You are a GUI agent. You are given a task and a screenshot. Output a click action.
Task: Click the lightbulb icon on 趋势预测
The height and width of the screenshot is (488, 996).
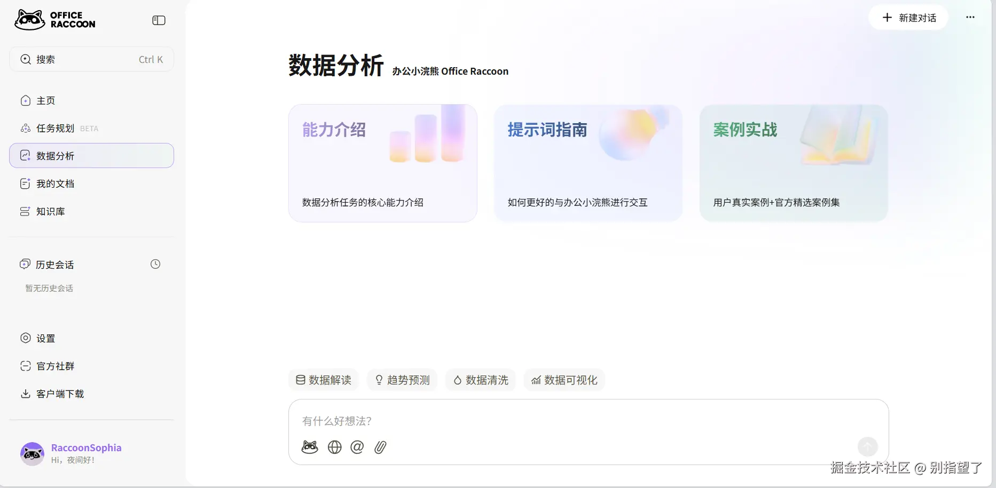379,380
